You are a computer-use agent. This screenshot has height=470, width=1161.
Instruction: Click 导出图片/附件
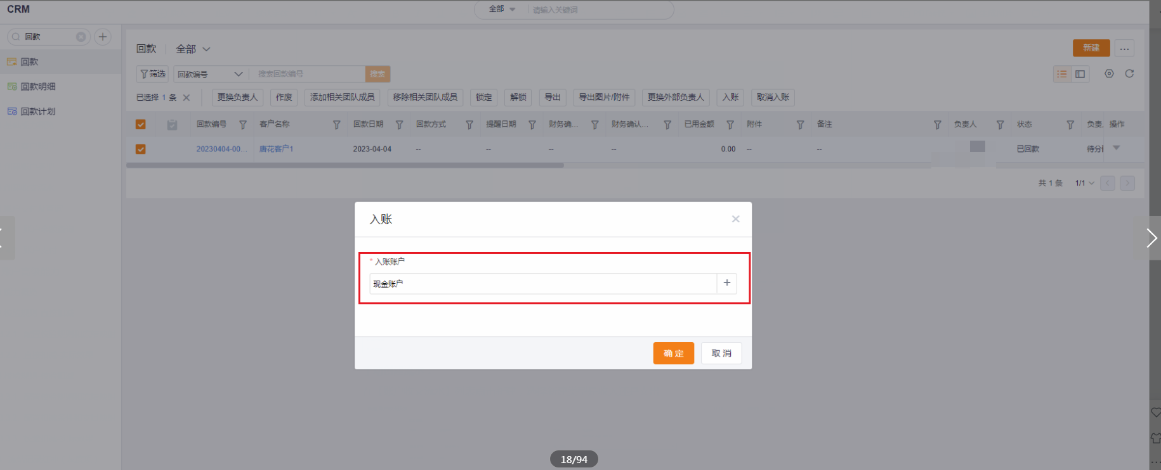[x=604, y=97]
